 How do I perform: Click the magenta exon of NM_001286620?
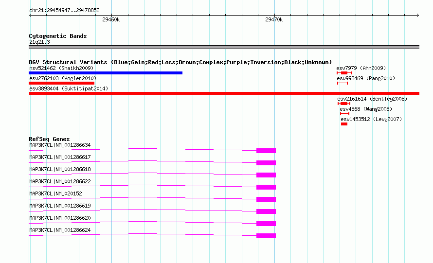266,224
